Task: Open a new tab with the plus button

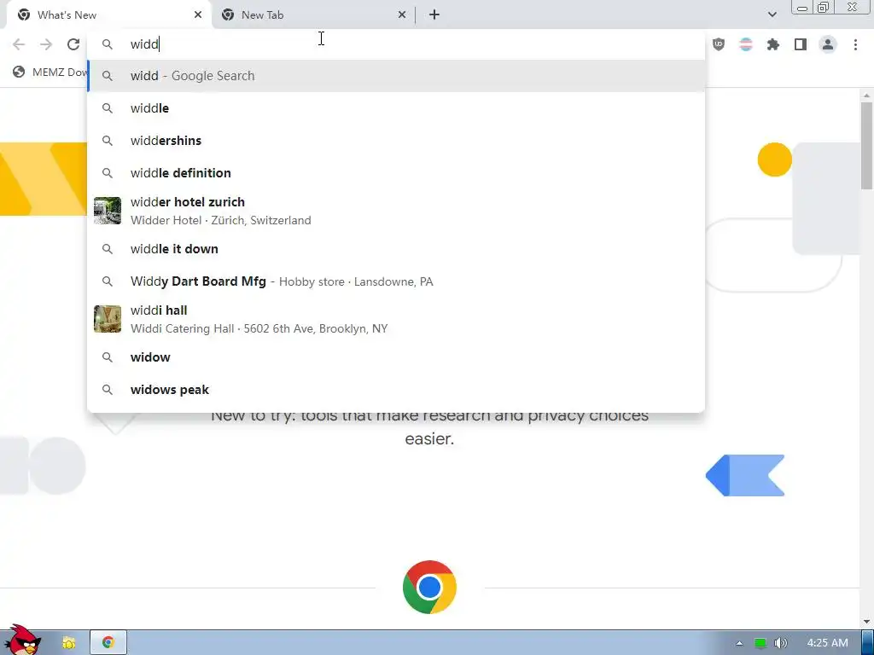Action: click(434, 15)
